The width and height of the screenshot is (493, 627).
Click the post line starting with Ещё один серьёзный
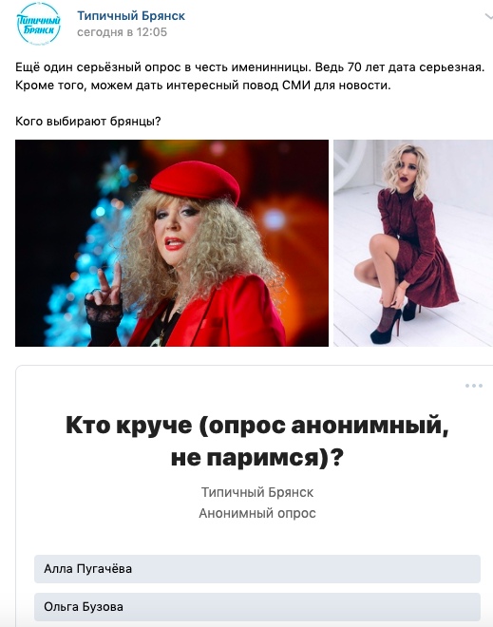point(250,67)
